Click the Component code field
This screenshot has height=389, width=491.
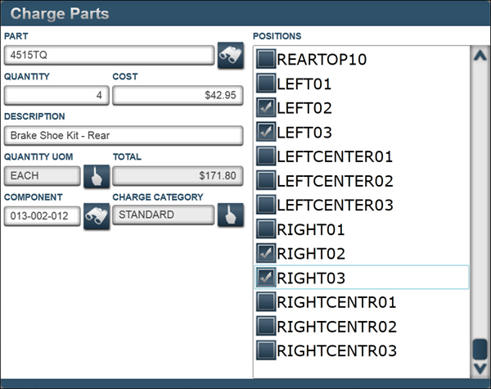tap(42, 216)
